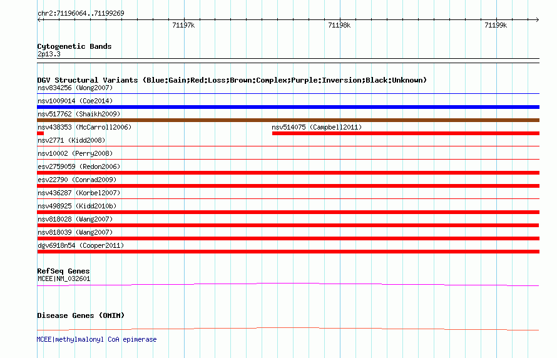Select the orange OMIM disease gene line
The width and height of the screenshot is (557, 358).
click(x=288, y=329)
